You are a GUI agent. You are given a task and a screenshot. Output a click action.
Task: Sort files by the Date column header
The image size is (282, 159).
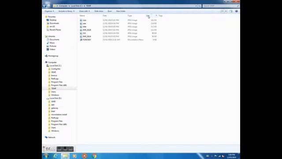(x=105, y=16)
